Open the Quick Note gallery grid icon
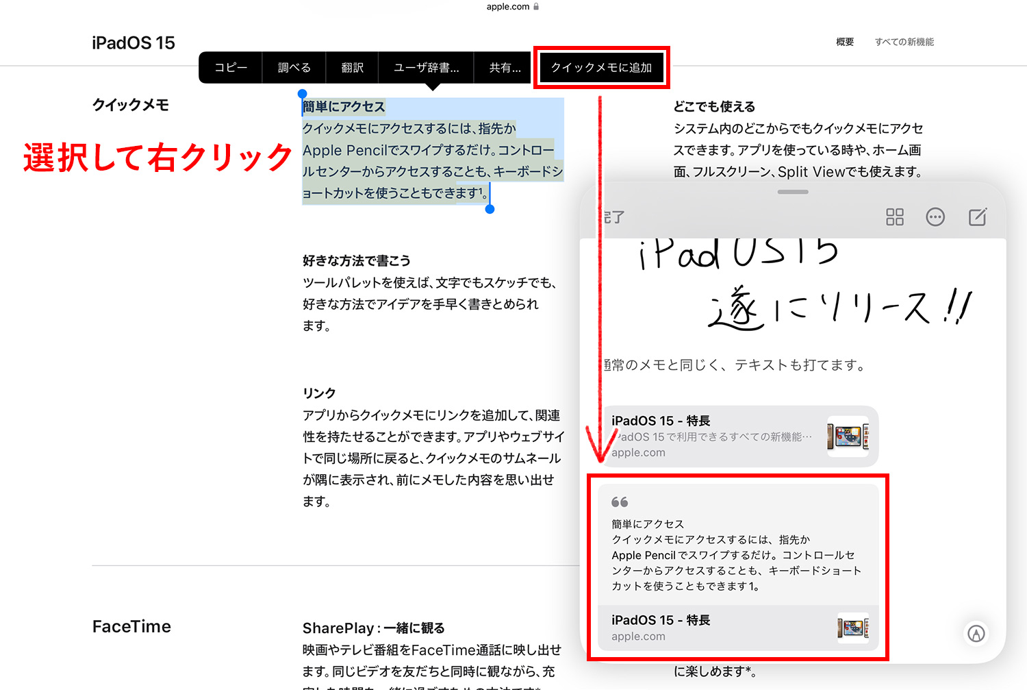 tap(894, 217)
